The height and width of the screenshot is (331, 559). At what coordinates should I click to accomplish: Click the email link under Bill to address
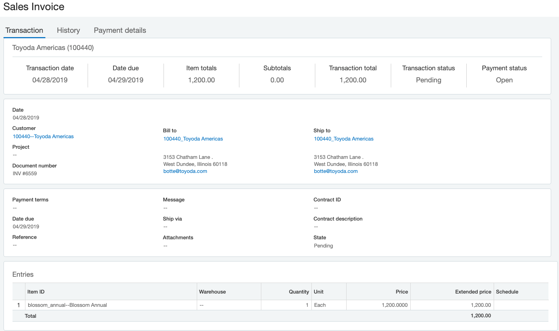(185, 171)
